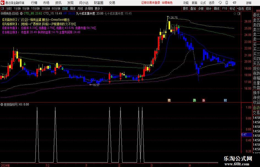Open the headset customer service icon
The image size is (260, 167).
[220, 3]
